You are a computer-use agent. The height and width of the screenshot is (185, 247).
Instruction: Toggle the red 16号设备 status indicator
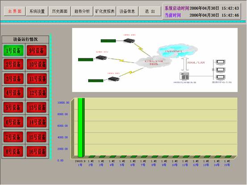coord(37,152)
